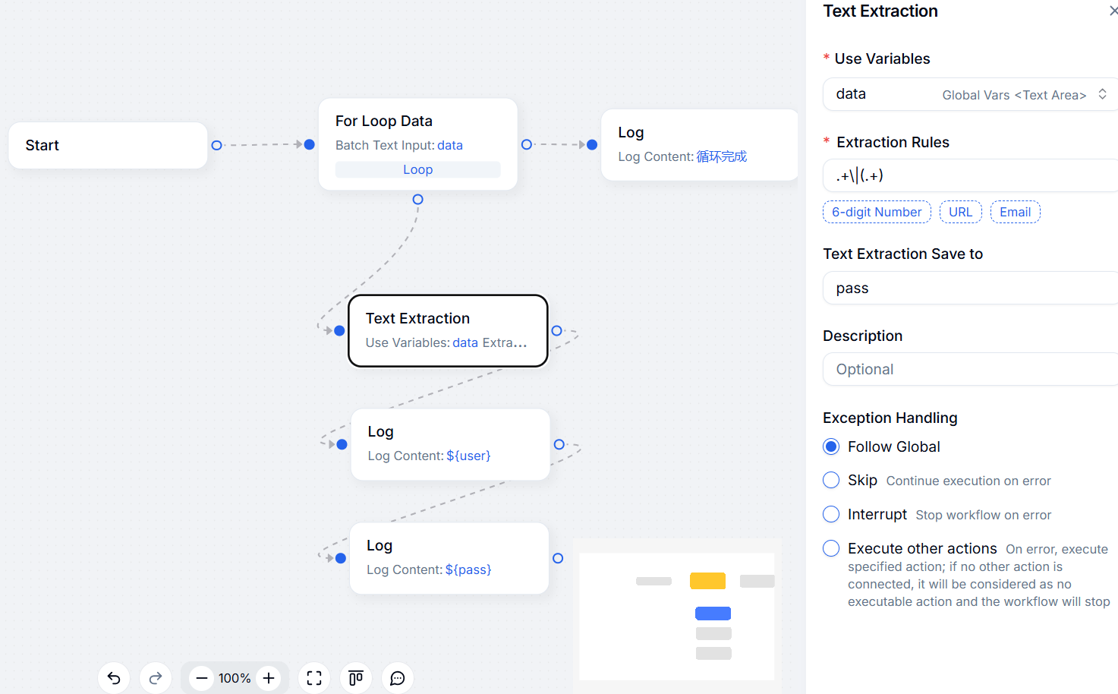
Task: Select the Skip exception handling option
Action: (831, 481)
